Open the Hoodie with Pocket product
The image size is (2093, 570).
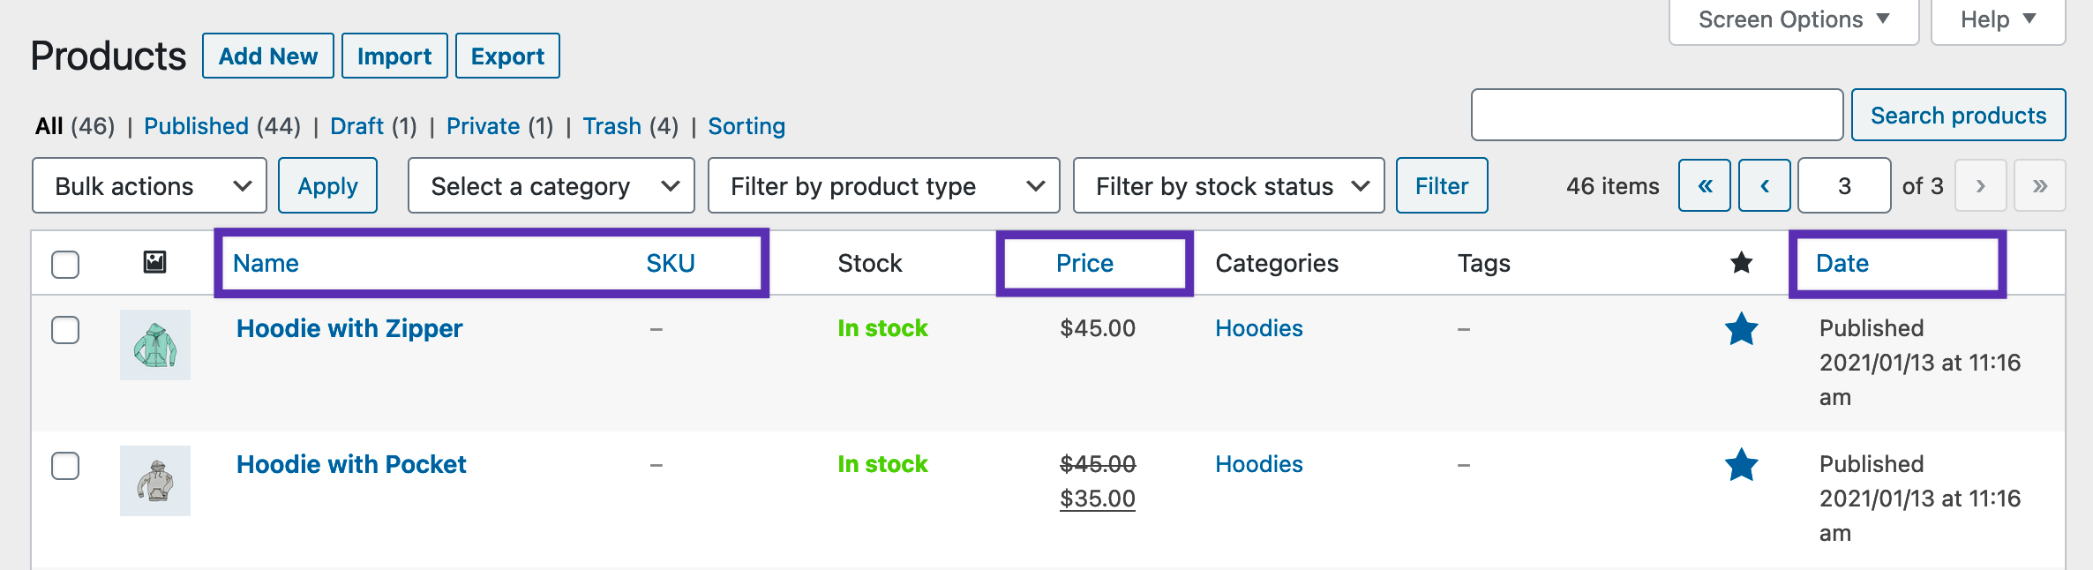pyautogui.click(x=351, y=464)
